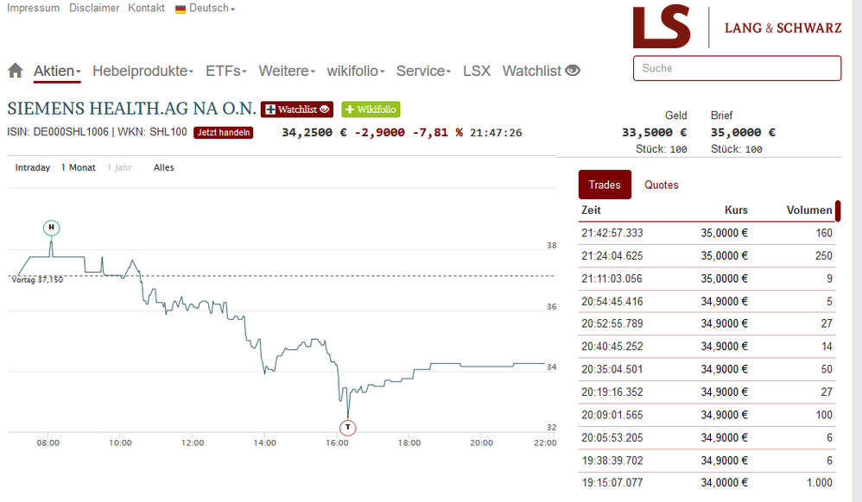Image resolution: width=862 pixels, height=502 pixels.
Task: Select the Intraday chart range
Action: pyautogui.click(x=33, y=167)
